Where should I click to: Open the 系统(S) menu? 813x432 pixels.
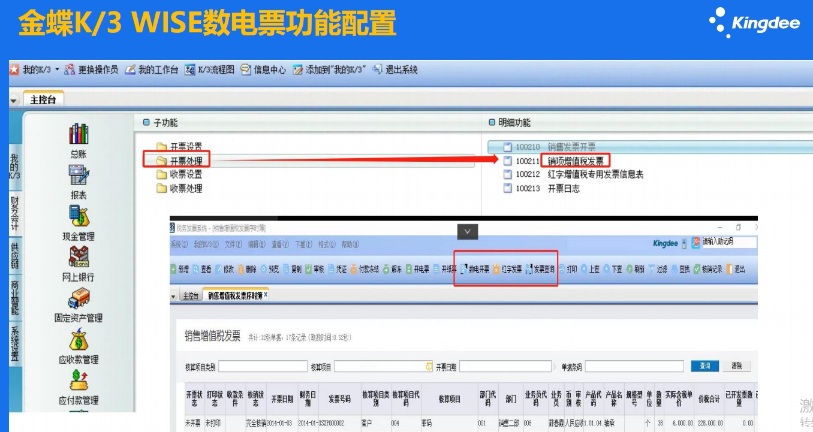179,244
